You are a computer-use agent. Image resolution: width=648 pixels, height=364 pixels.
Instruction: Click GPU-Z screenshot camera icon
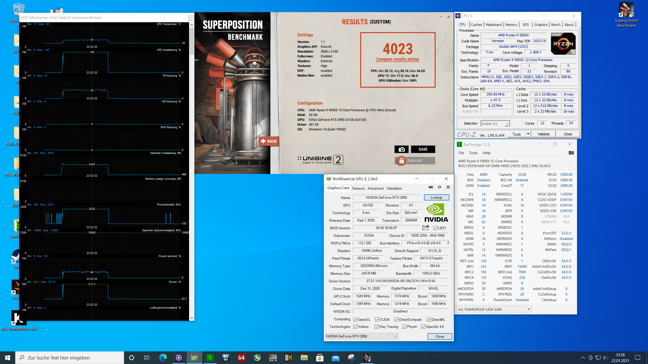pos(431,187)
